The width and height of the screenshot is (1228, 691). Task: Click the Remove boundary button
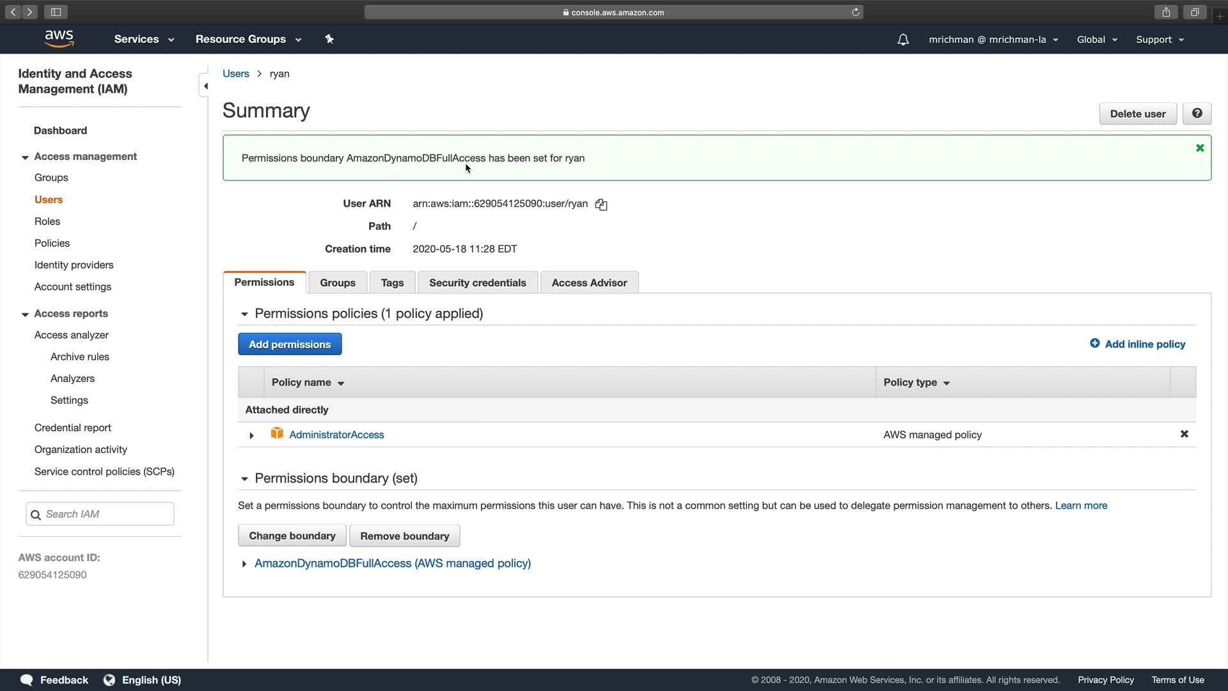[404, 536]
